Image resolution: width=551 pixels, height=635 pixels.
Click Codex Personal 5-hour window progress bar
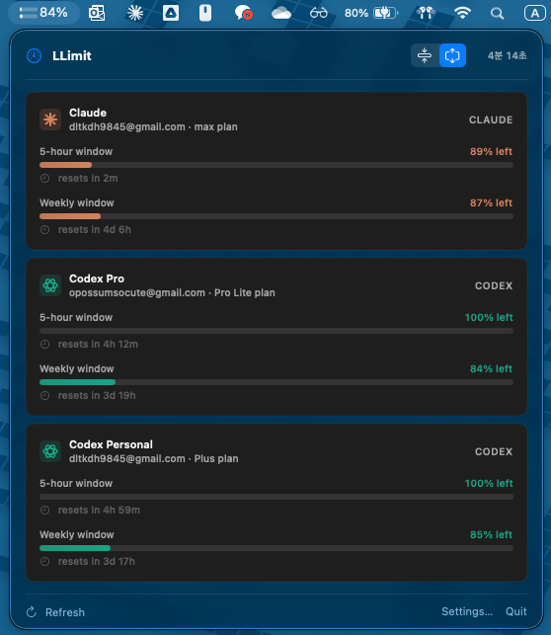click(x=276, y=497)
